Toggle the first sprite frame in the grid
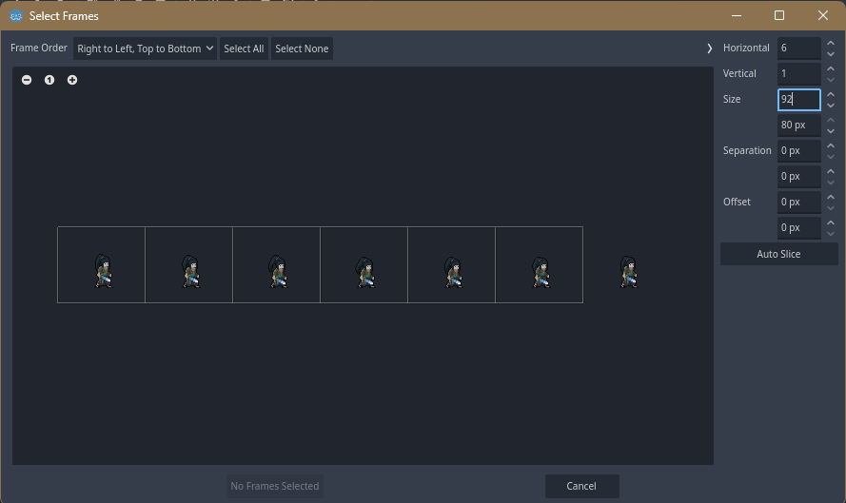 click(102, 265)
